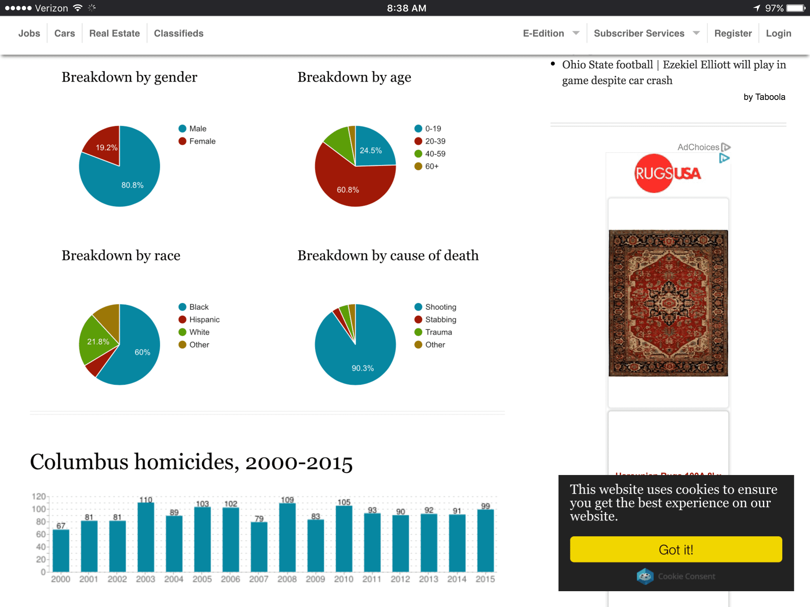Tap the Wi-Fi icon in status bar
Viewport: 810px width, 607px height.
click(x=78, y=8)
